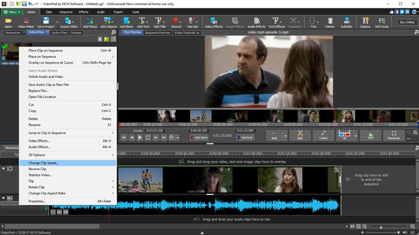The height and width of the screenshot is (235, 419).
Task: Maximize the preview with Maximize icon
Action: click(393, 135)
